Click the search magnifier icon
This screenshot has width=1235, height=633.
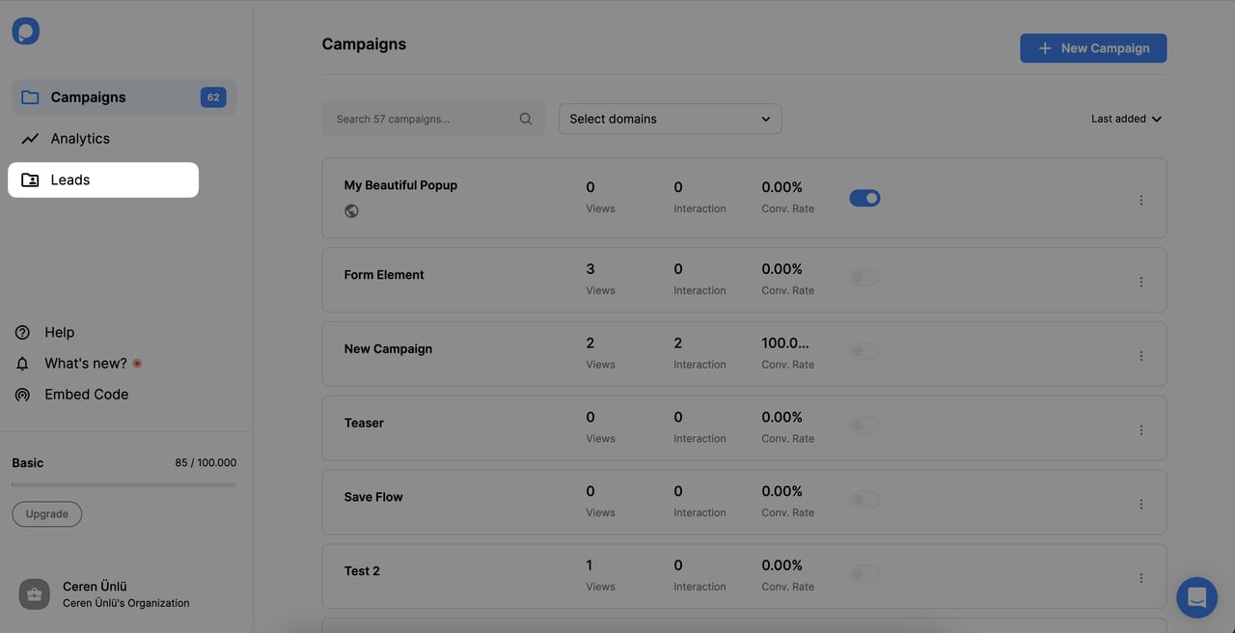[526, 119]
